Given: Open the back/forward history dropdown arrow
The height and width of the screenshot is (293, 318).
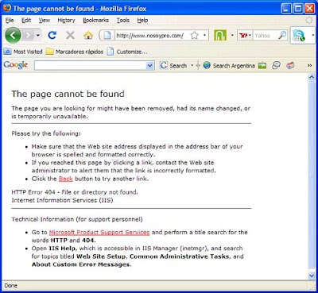Looking at the screenshot, I should pos(38,35).
